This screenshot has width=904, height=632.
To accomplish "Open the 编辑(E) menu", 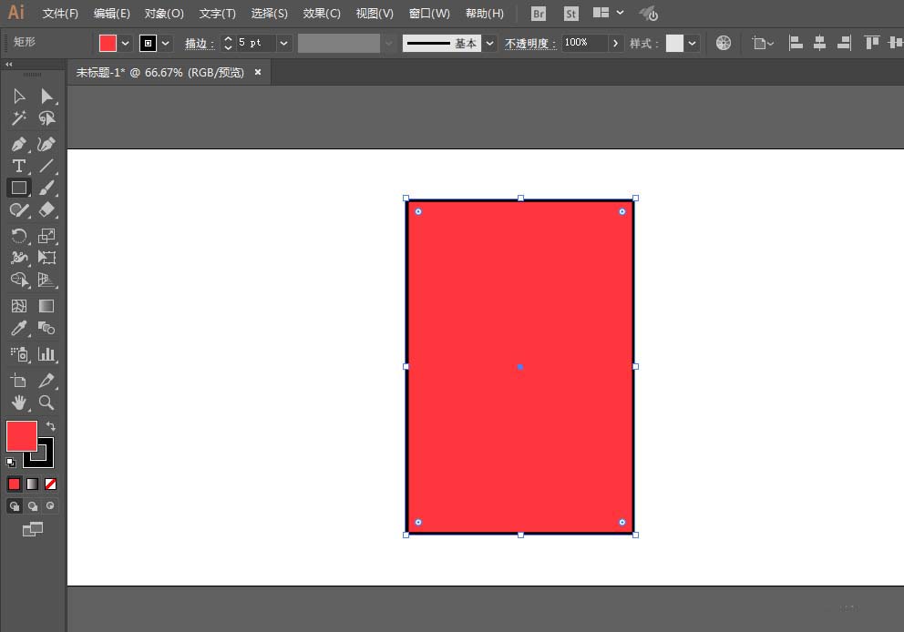I will pyautogui.click(x=112, y=14).
